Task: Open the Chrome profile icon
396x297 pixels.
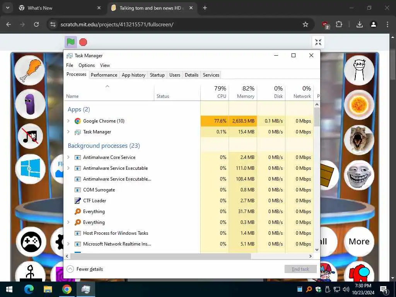Action: (x=374, y=24)
